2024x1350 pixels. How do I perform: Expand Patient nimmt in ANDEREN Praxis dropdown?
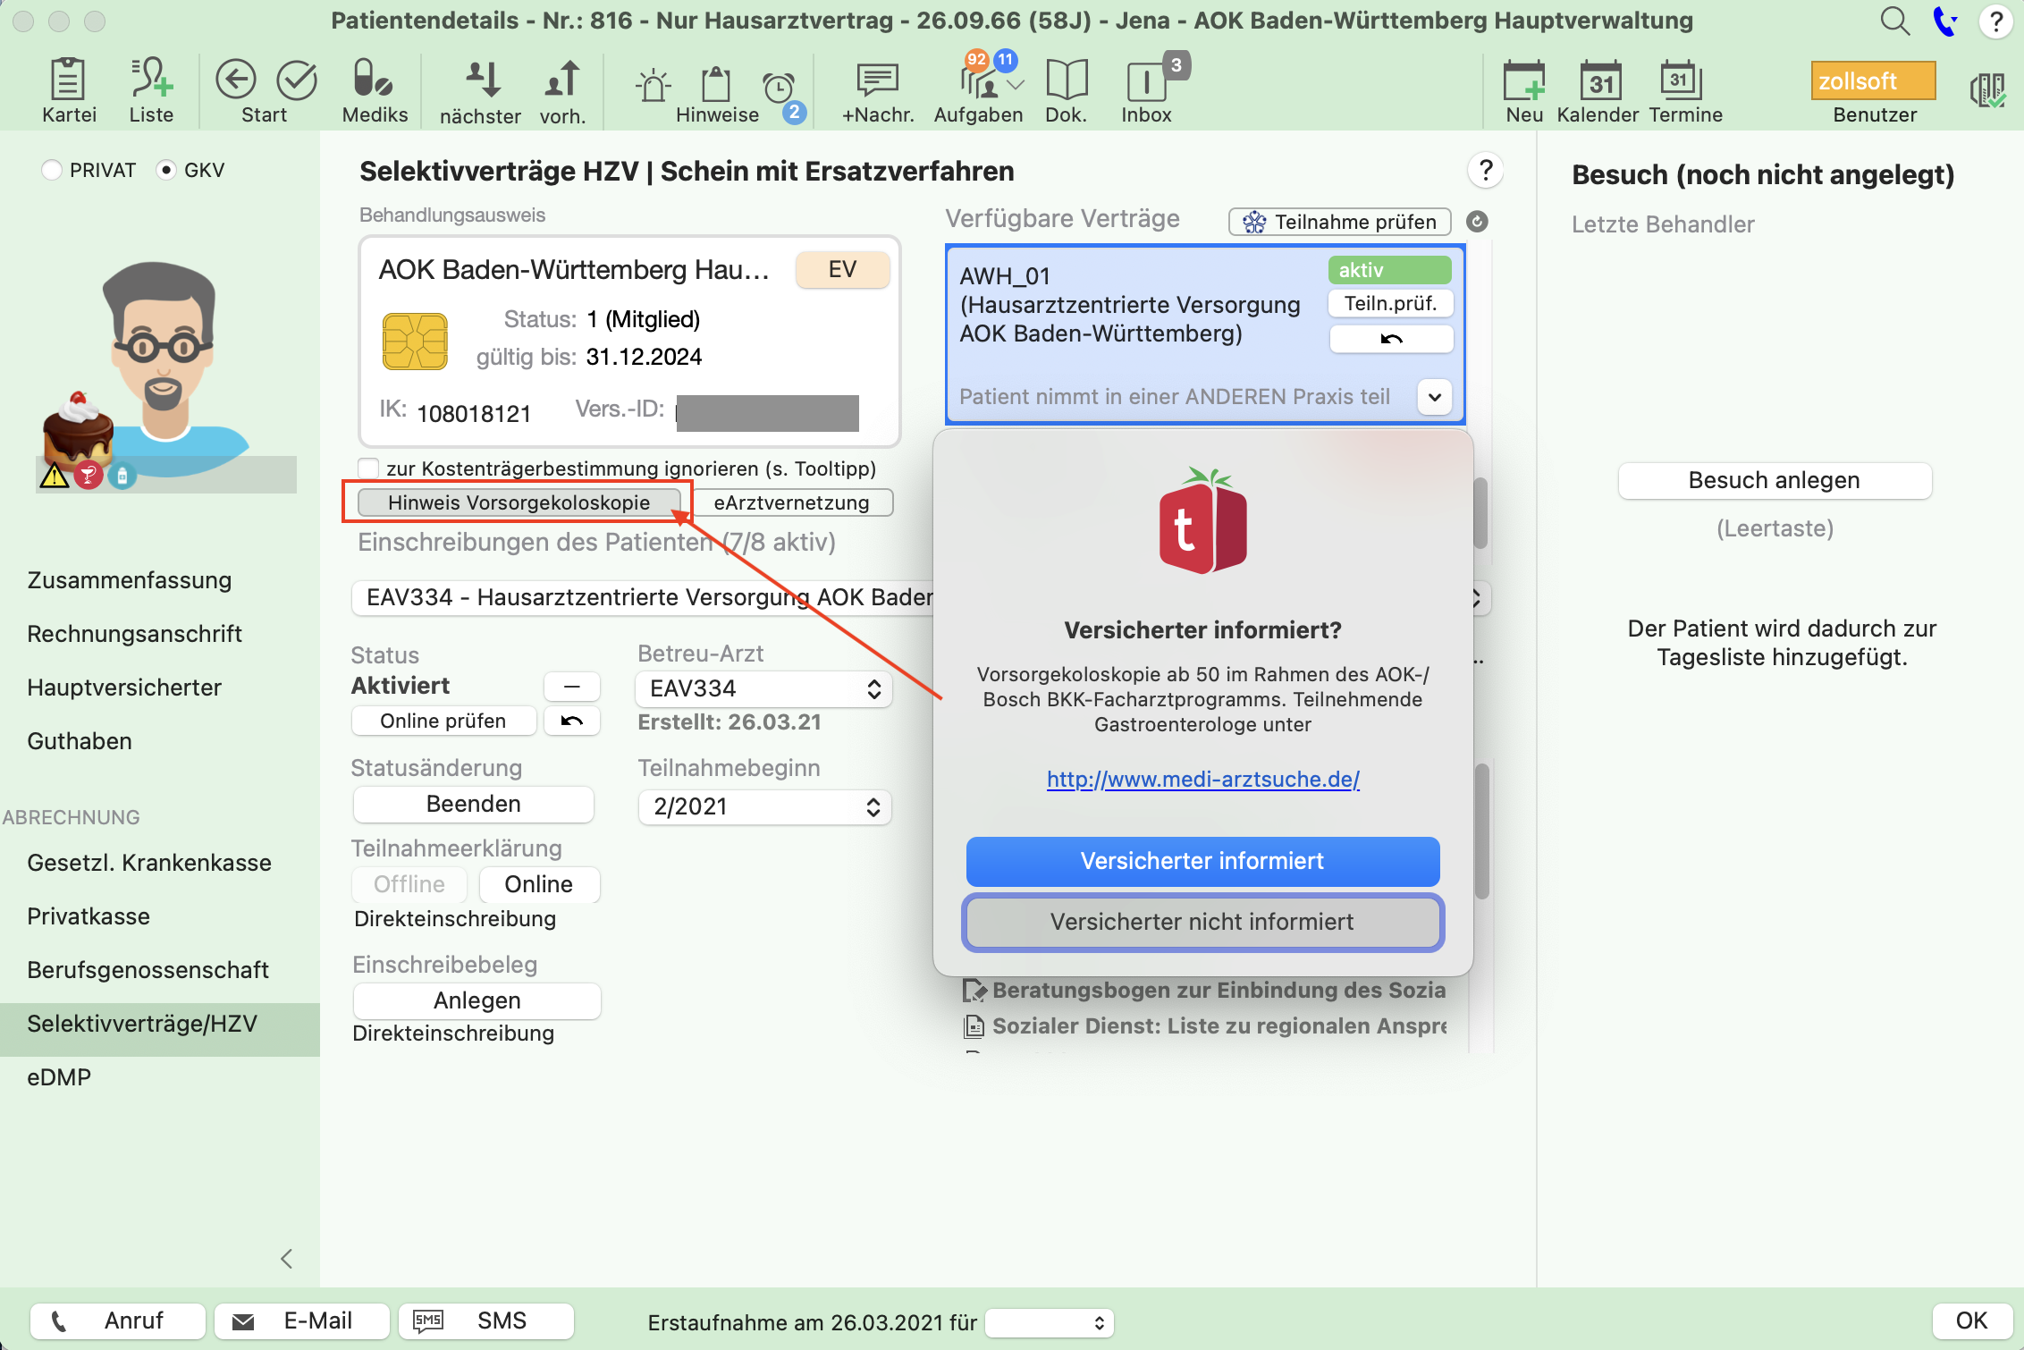click(x=1435, y=397)
